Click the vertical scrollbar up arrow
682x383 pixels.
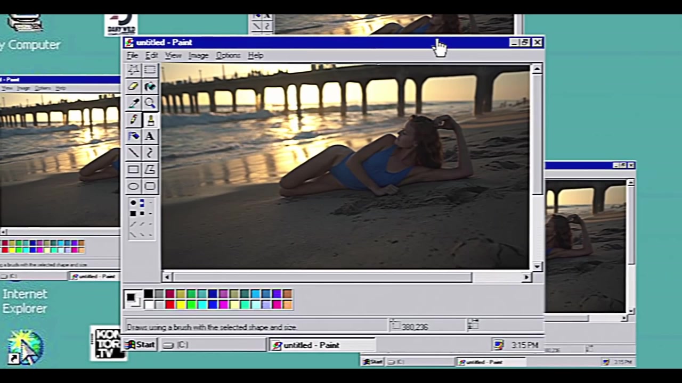coord(537,69)
